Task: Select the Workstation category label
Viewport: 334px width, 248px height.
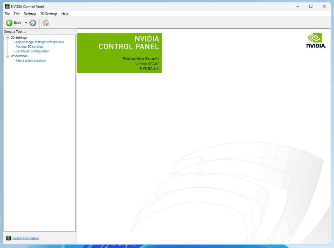Action: click(x=19, y=56)
